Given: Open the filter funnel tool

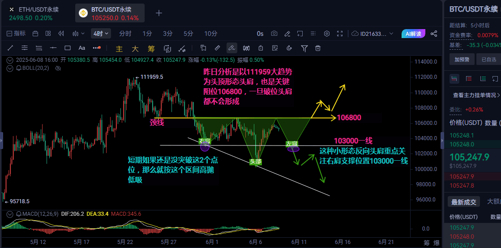Looking at the screenshot, I should (304, 48).
